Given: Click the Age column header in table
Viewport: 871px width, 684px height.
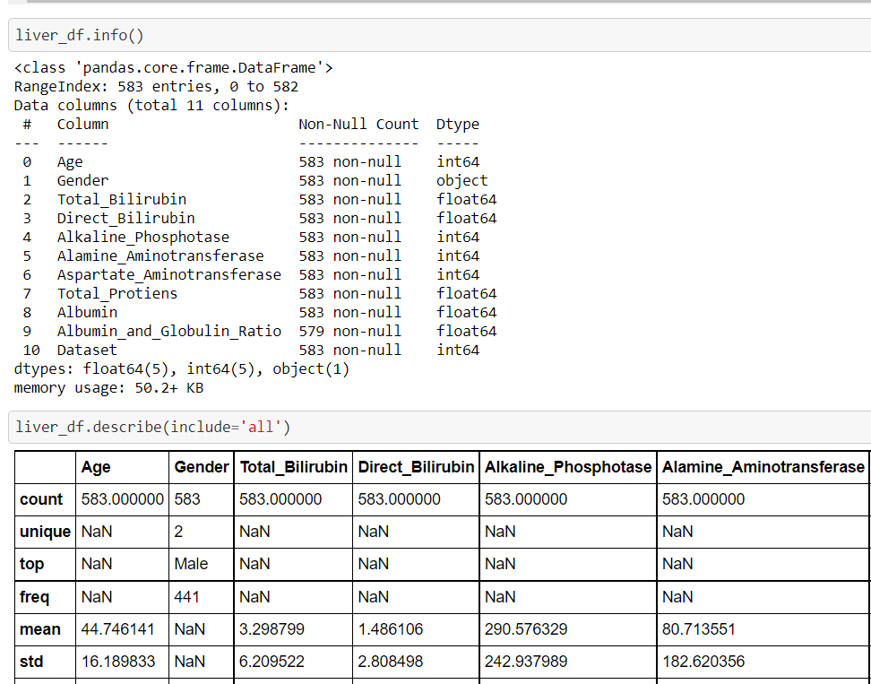Looking at the screenshot, I should 96,467.
